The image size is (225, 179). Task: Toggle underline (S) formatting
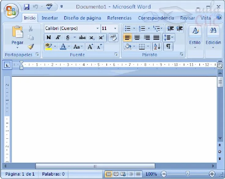click(x=68, y=38)
